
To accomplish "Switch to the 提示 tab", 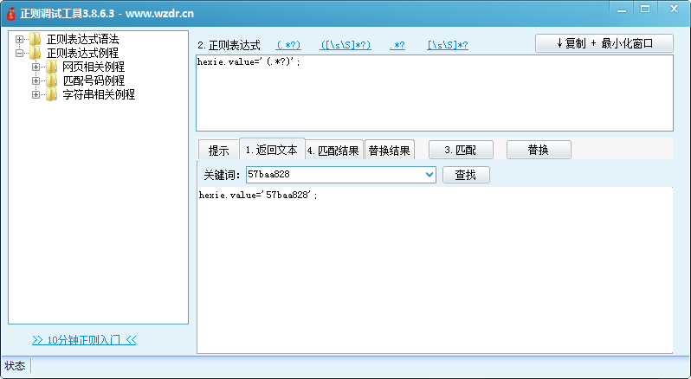I will tap(218, 150).
